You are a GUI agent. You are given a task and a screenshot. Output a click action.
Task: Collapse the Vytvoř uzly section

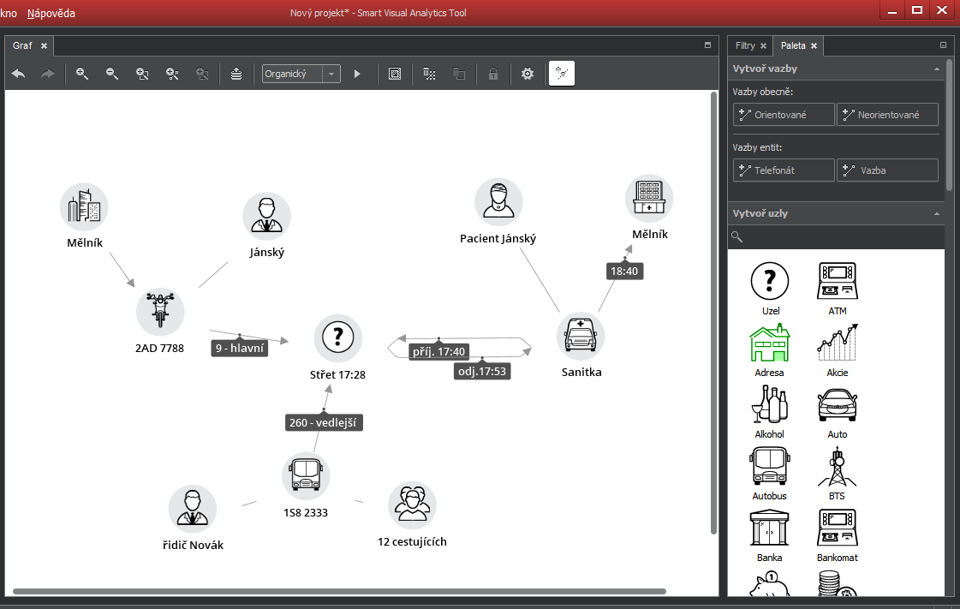(x=937, y=213)
